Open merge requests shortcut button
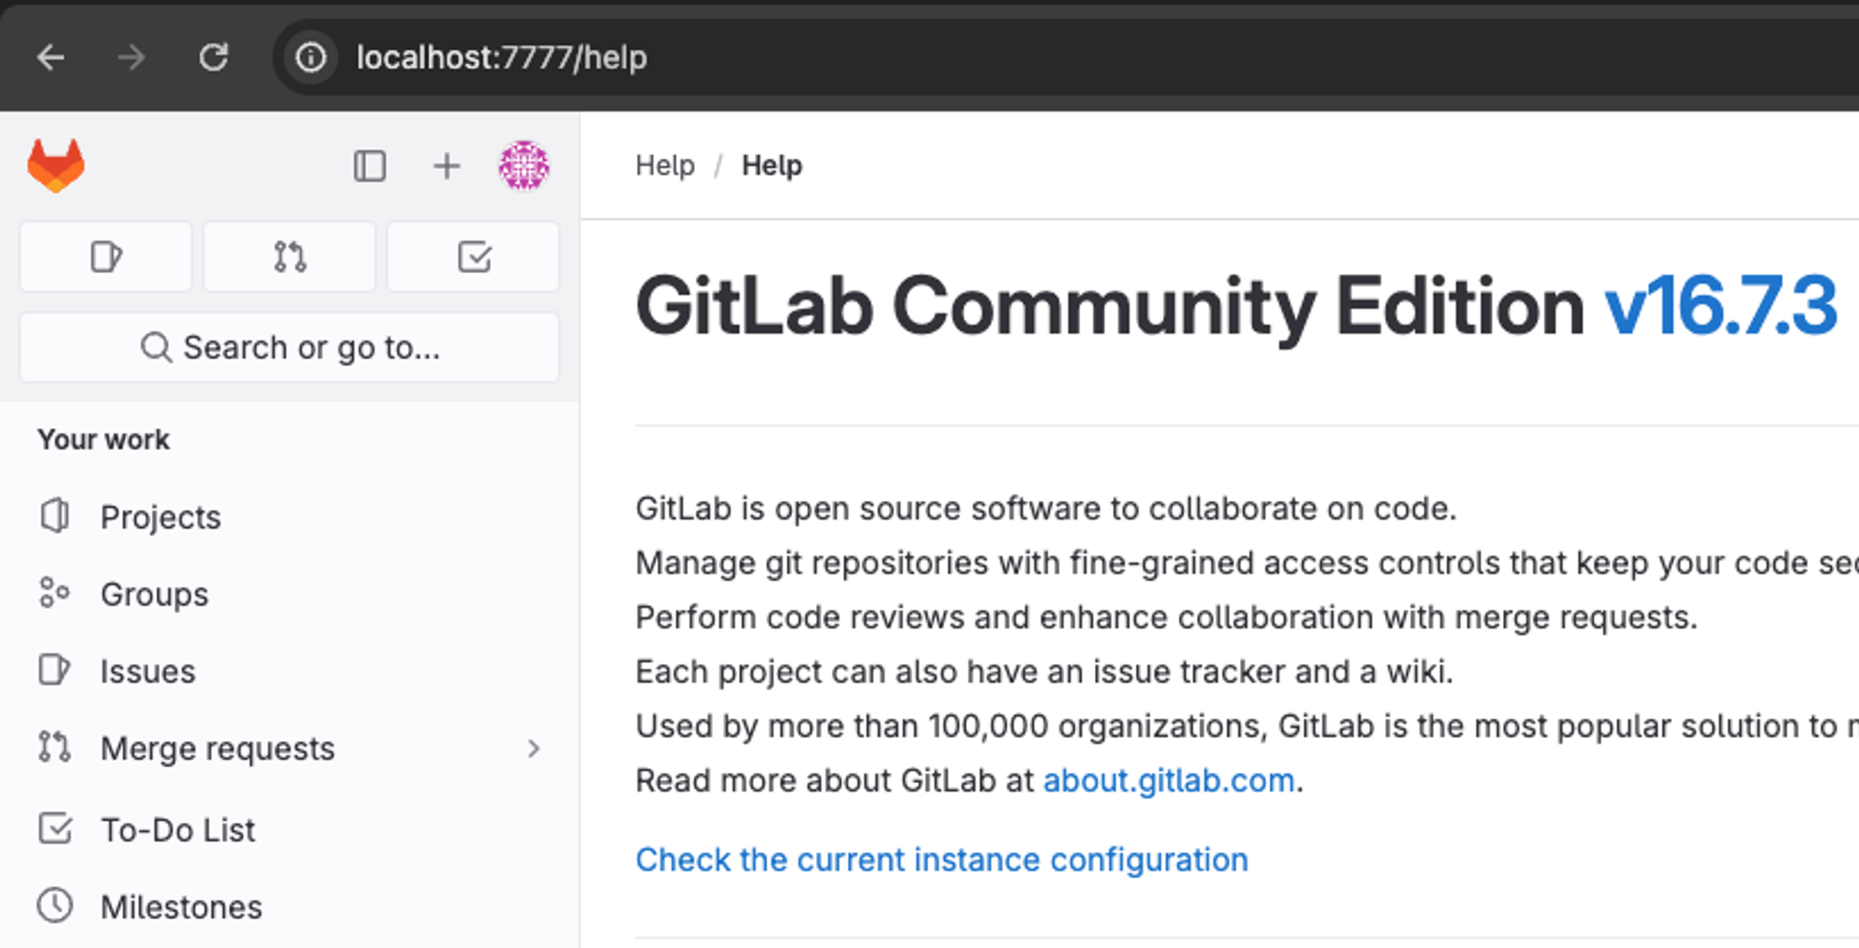1859x948 pixels. pos(290,257)
